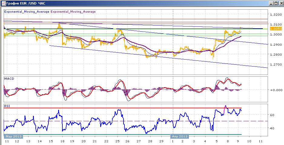Click date label 25 on time axis
This screenshot has width=284, height=145.
pos(117,141)
